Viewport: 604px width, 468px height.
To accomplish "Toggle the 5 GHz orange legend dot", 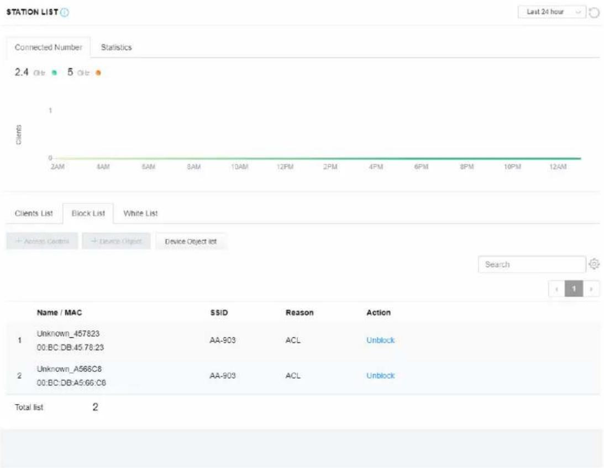I will 98,73.
